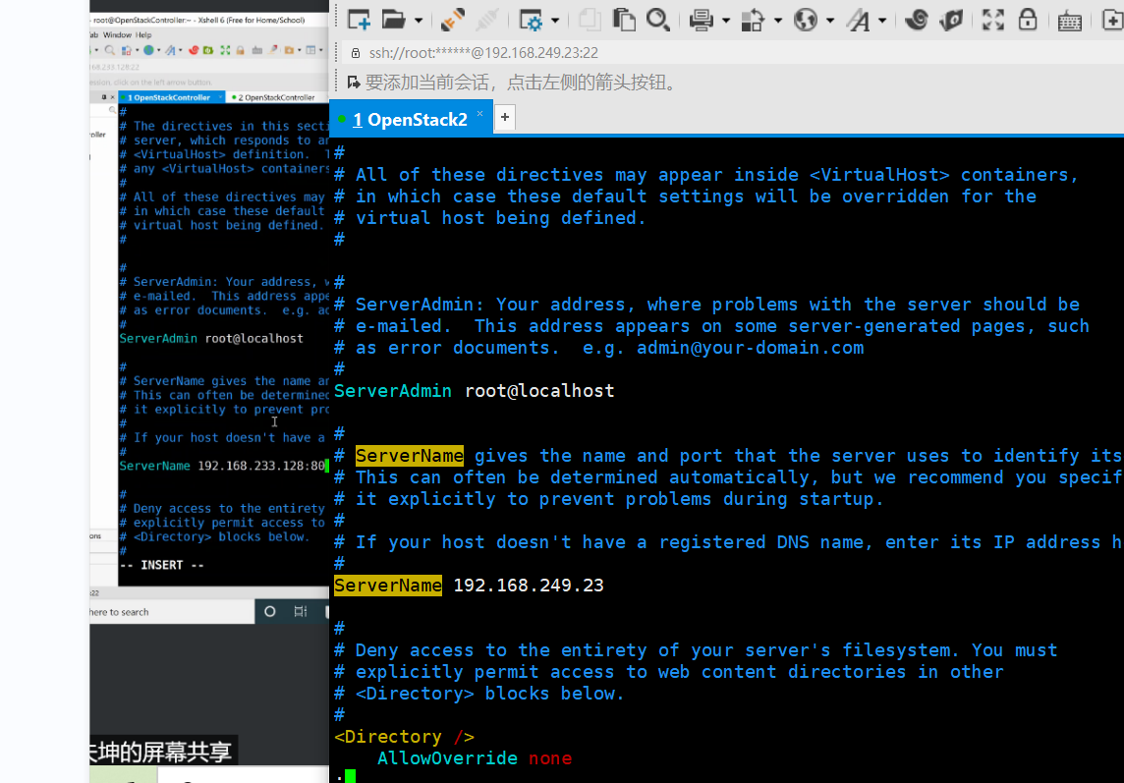Expand the encoding globe dropdown arrow
Image resolution: width=1124 pixels, height=783 pixels.
point(830,21)
